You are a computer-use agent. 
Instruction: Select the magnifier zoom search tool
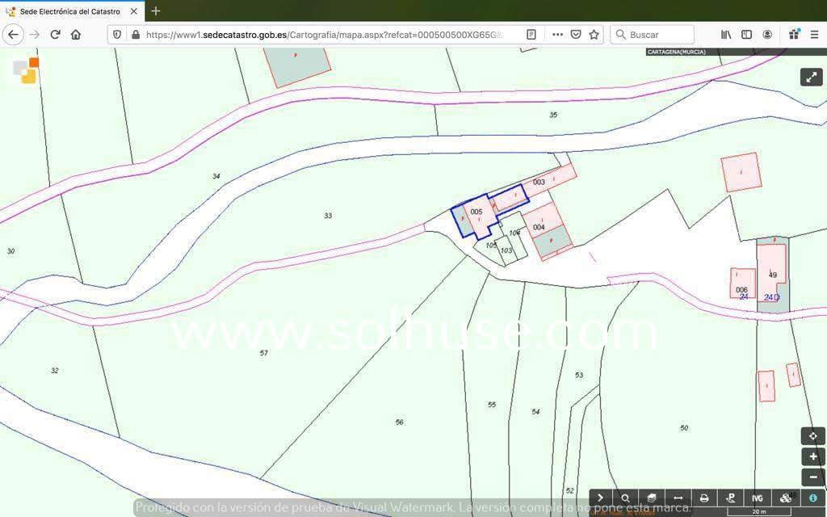(626, 498)
